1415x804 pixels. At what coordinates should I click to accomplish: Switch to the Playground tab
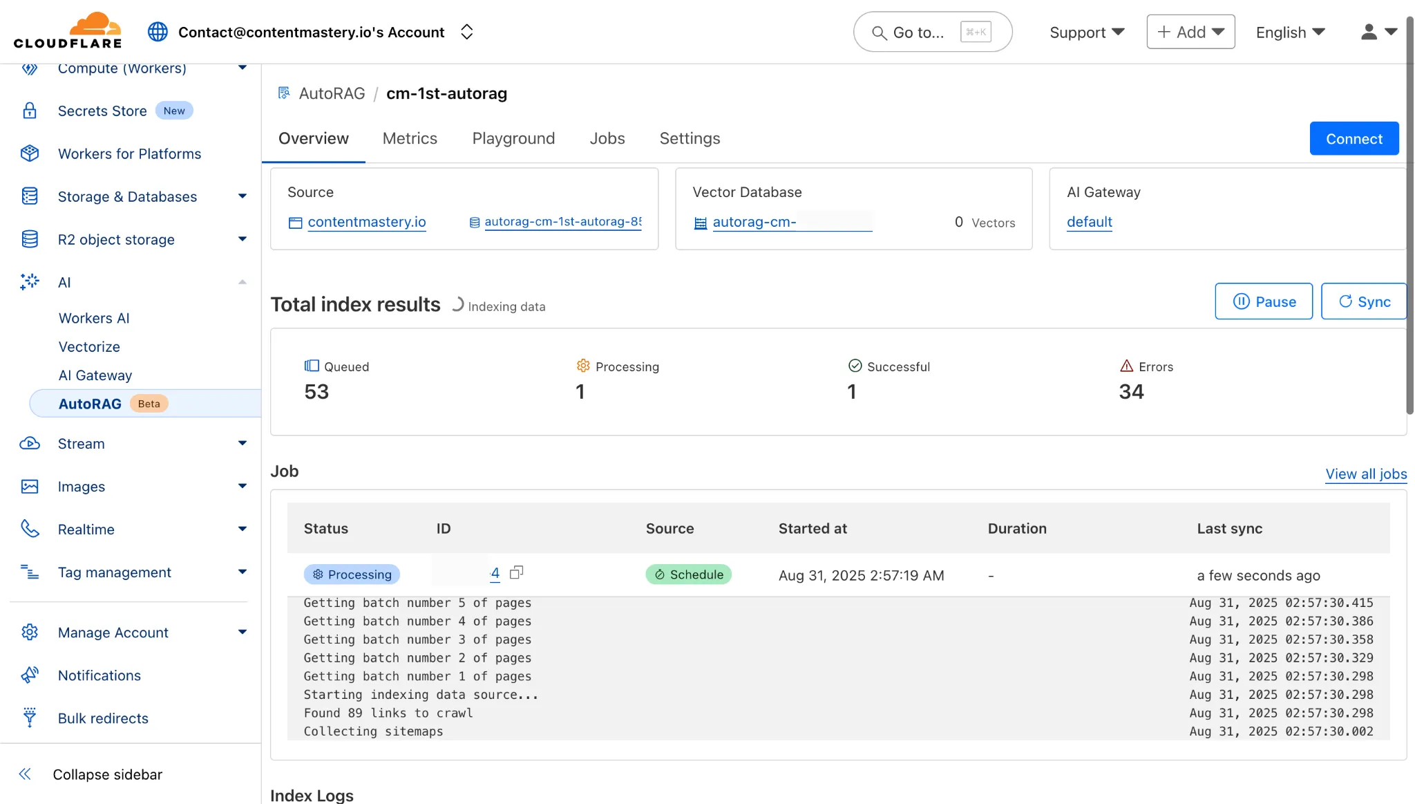click(x=513, y=138)
